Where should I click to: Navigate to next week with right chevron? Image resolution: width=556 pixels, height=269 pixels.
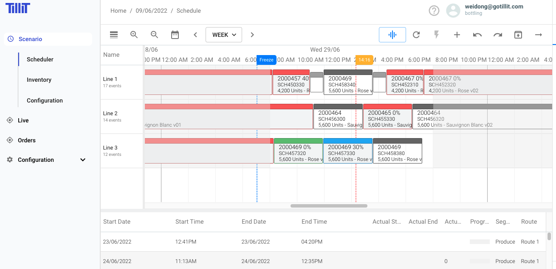pyautogui.click(x=252, y=35)
